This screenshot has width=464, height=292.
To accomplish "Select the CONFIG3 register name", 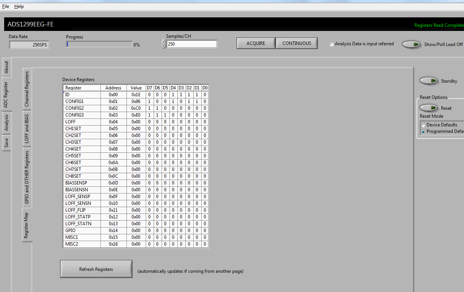I will (x=74, y=115).
